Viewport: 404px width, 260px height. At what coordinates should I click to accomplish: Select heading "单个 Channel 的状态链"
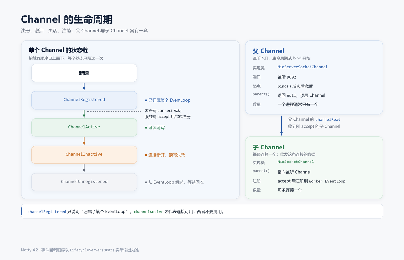point(58,50)
